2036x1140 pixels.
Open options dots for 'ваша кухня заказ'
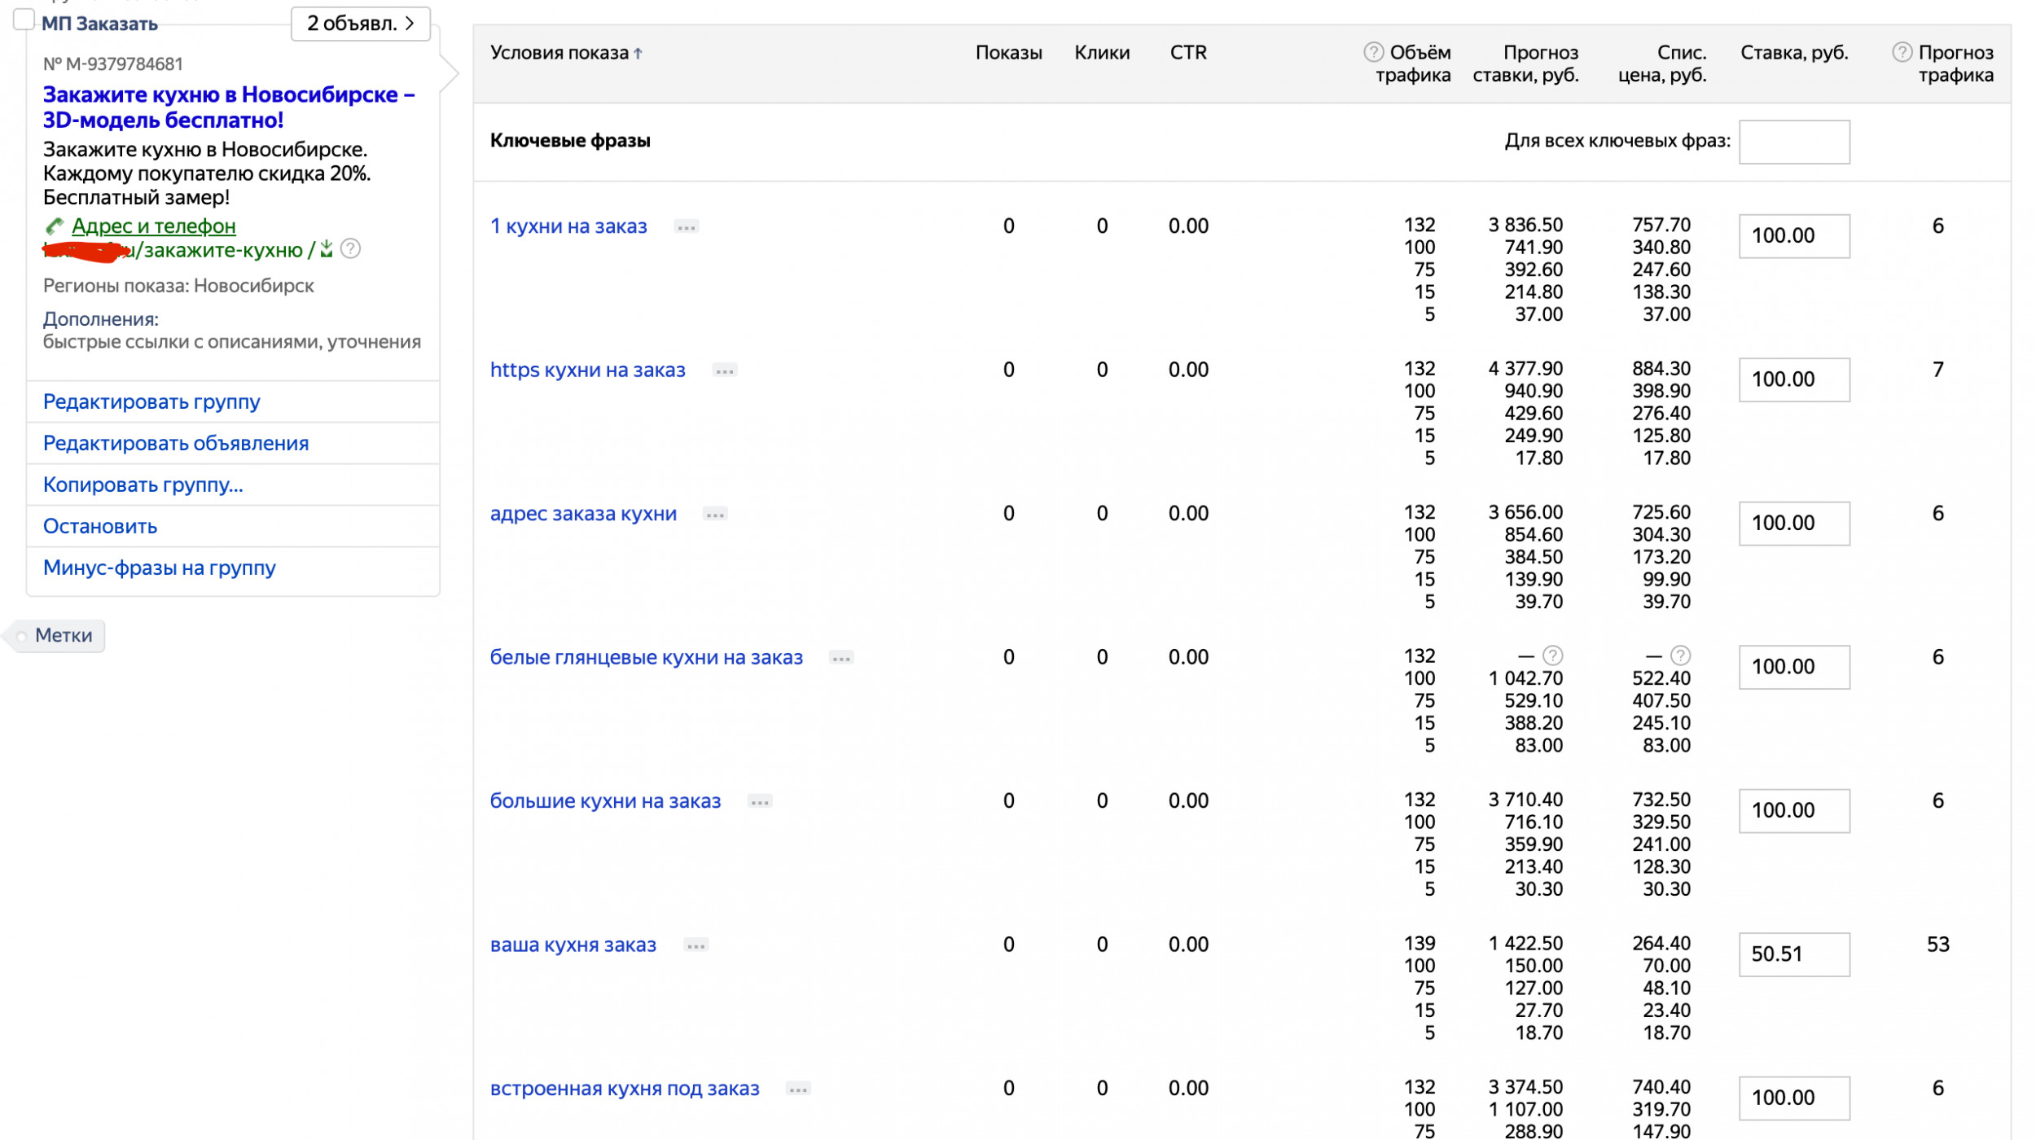pos(695,946)
